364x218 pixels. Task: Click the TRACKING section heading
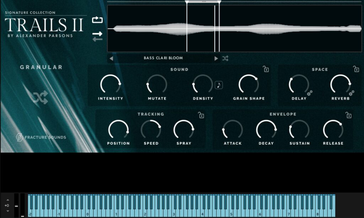tap(151, 114)
